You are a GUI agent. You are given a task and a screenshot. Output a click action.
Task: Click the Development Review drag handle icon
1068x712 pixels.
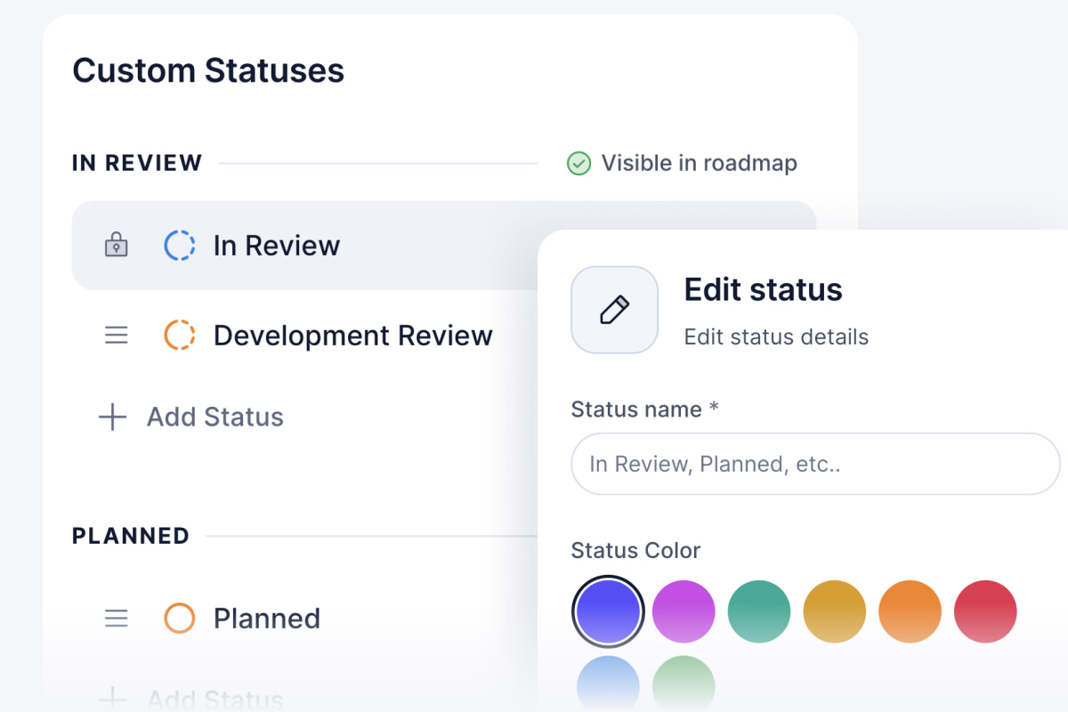(x=117, y=336)
